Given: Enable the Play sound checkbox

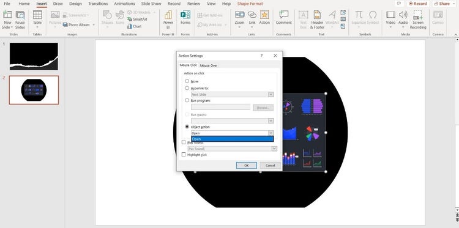Looking at the screenshot, I should [184, 142].
